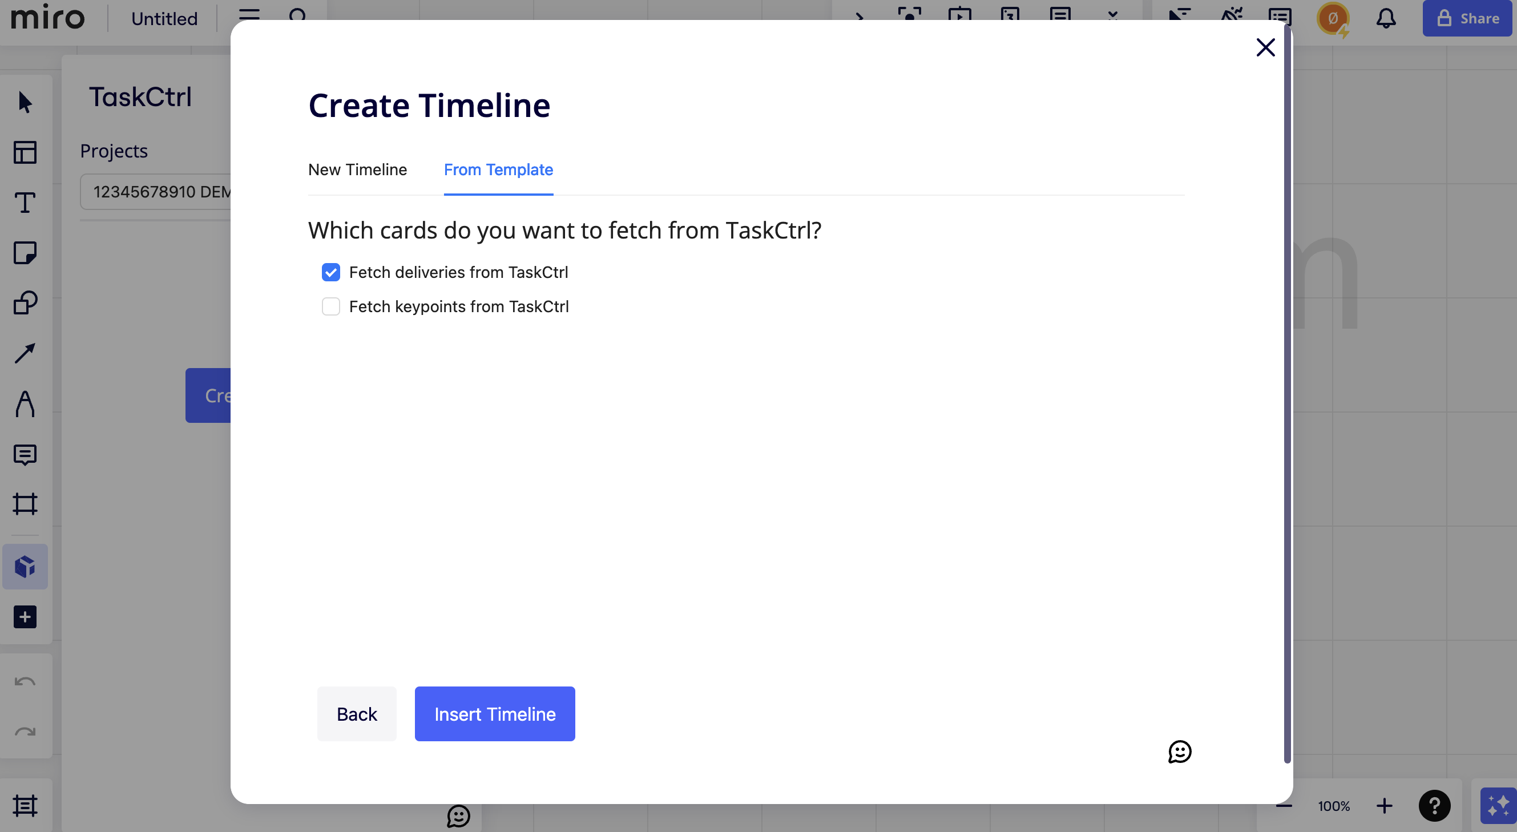
Task: Open the notifications bell
Action: (1386, 18)
